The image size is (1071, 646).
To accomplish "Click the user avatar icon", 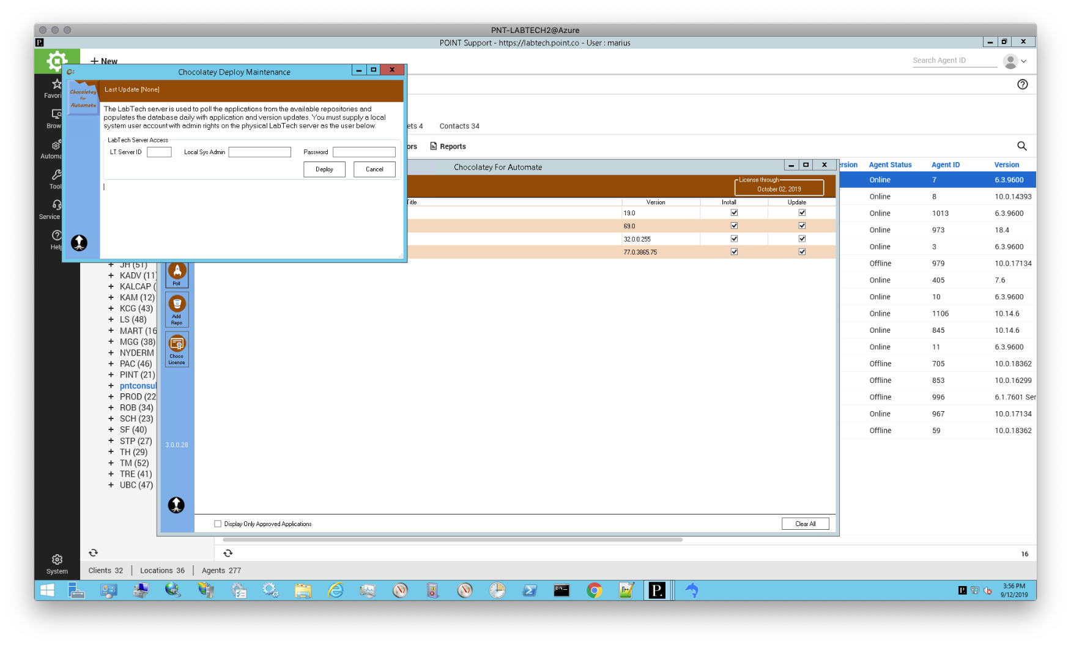I will click(x=1010, y=61).
